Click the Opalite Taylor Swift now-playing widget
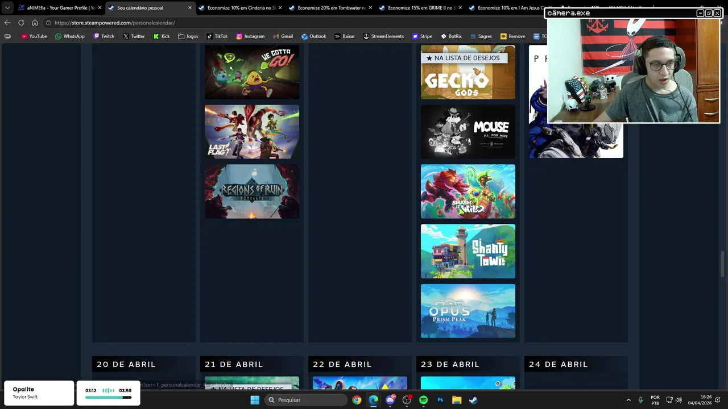This screenshot has height=409, width=728. [x=39, y=393]
